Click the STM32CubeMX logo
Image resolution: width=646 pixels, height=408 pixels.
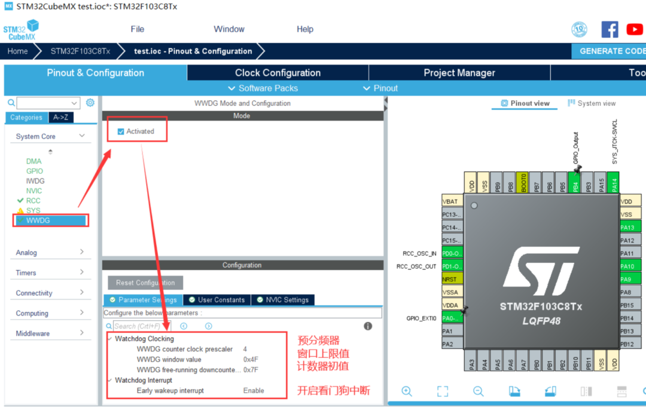tap(21, 30)
